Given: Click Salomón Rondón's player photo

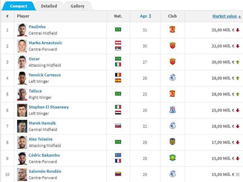Looking at the screenshot, I should [22, 174].
